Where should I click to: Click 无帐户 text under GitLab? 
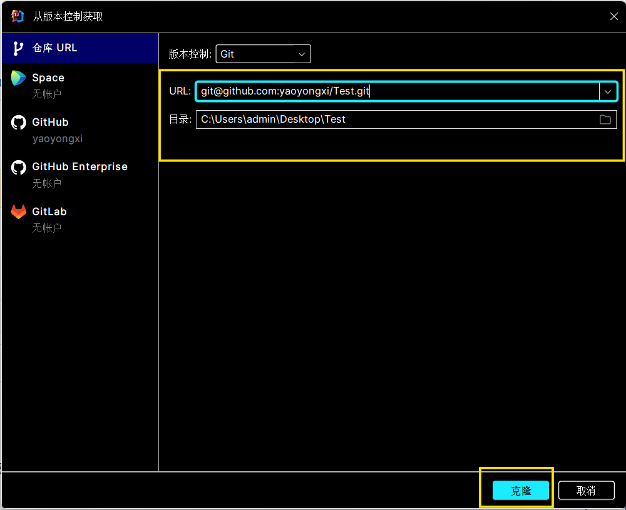(47, 228)
